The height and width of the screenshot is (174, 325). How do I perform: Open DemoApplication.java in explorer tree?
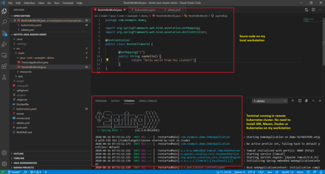[35, 62]
